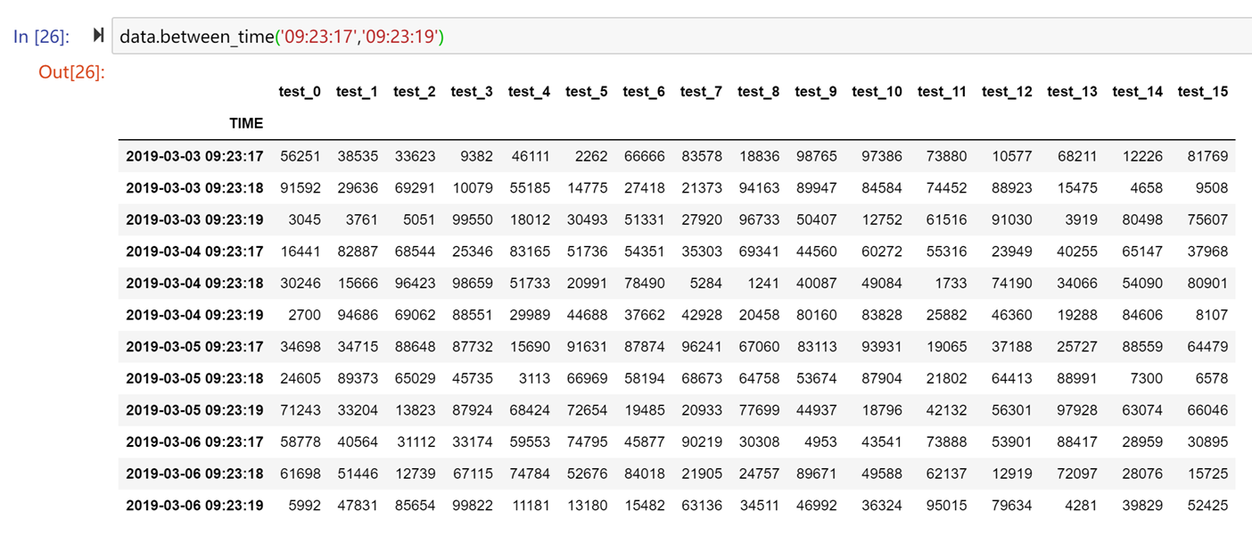Click the code input containing data.between_time

pos(681,37)
